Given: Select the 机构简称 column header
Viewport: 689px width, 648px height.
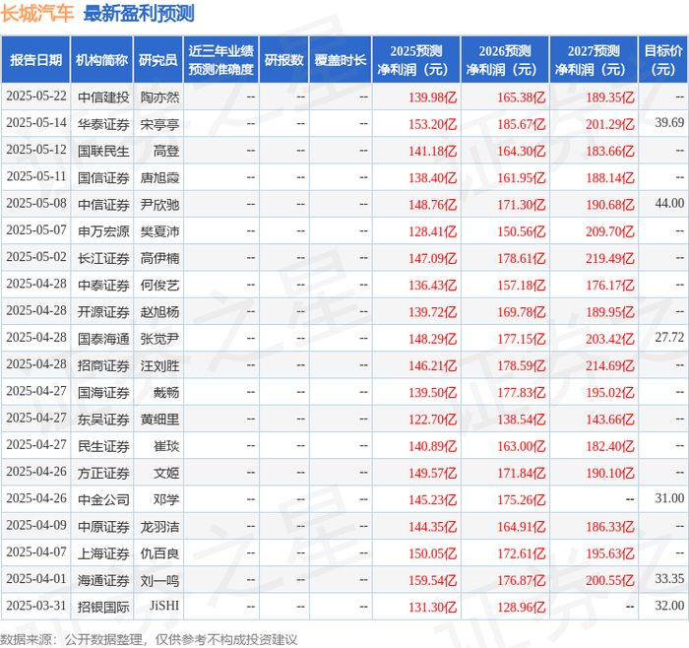Looking at the screenshot, I should pyautogui.click(x=101, y=60).
